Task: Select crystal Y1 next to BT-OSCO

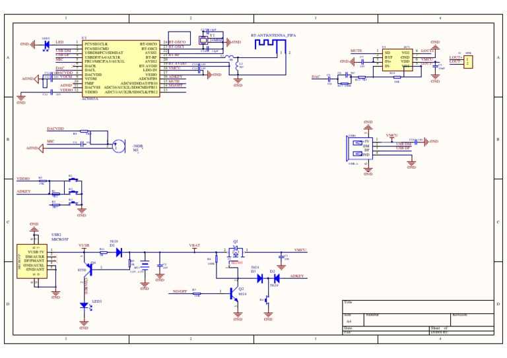Action: pos(203,40)
